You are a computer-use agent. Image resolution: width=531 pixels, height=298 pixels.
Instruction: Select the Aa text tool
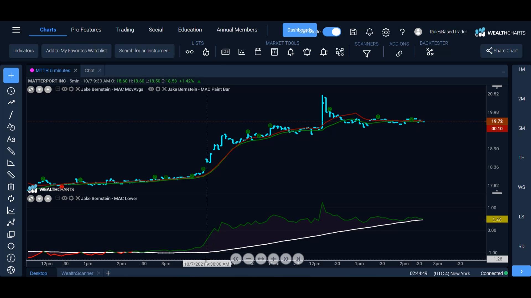pyautogui.click(x=11, y=139)
